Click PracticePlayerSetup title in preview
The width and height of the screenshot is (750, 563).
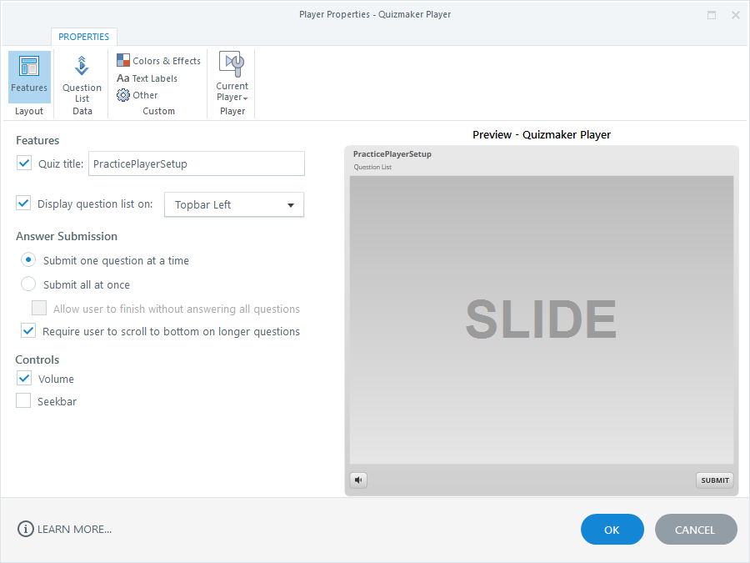(392, 154)
